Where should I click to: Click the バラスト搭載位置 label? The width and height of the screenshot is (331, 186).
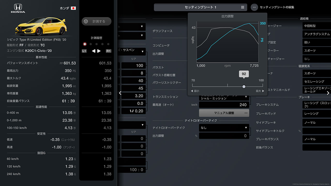pyautogui.click(x=164, y=75)
